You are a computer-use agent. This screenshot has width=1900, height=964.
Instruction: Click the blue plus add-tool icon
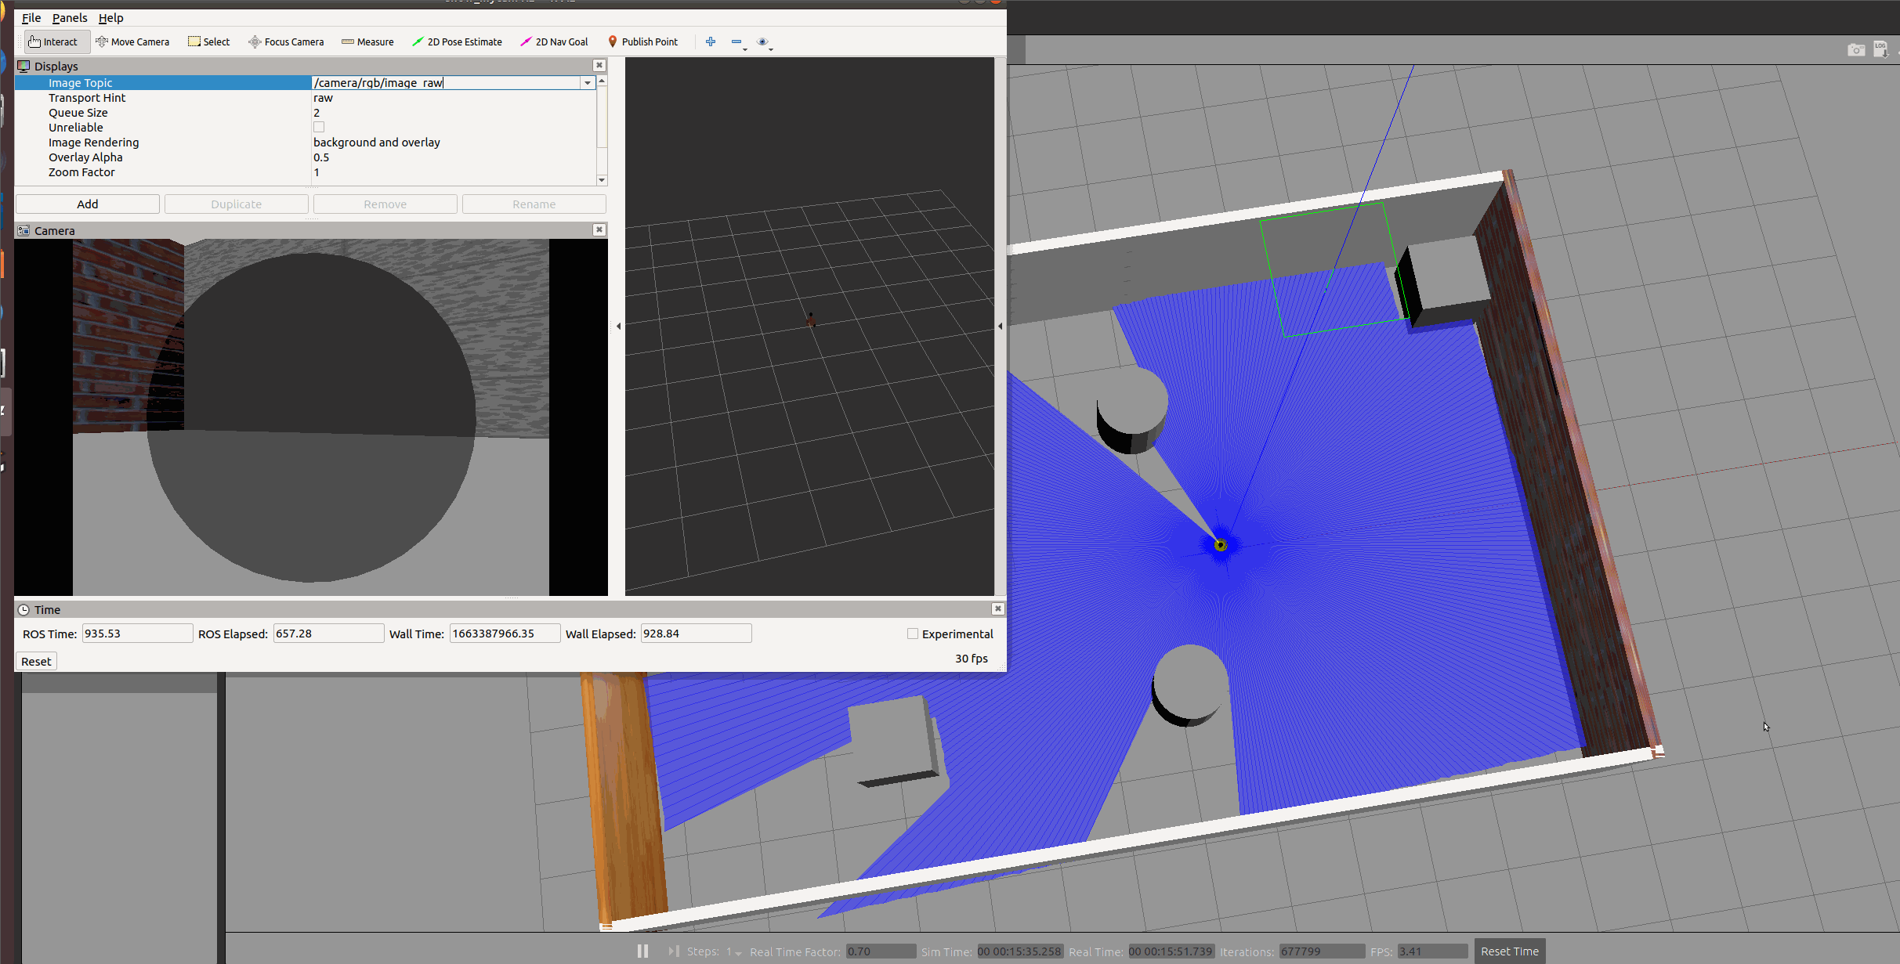(711, 42)
